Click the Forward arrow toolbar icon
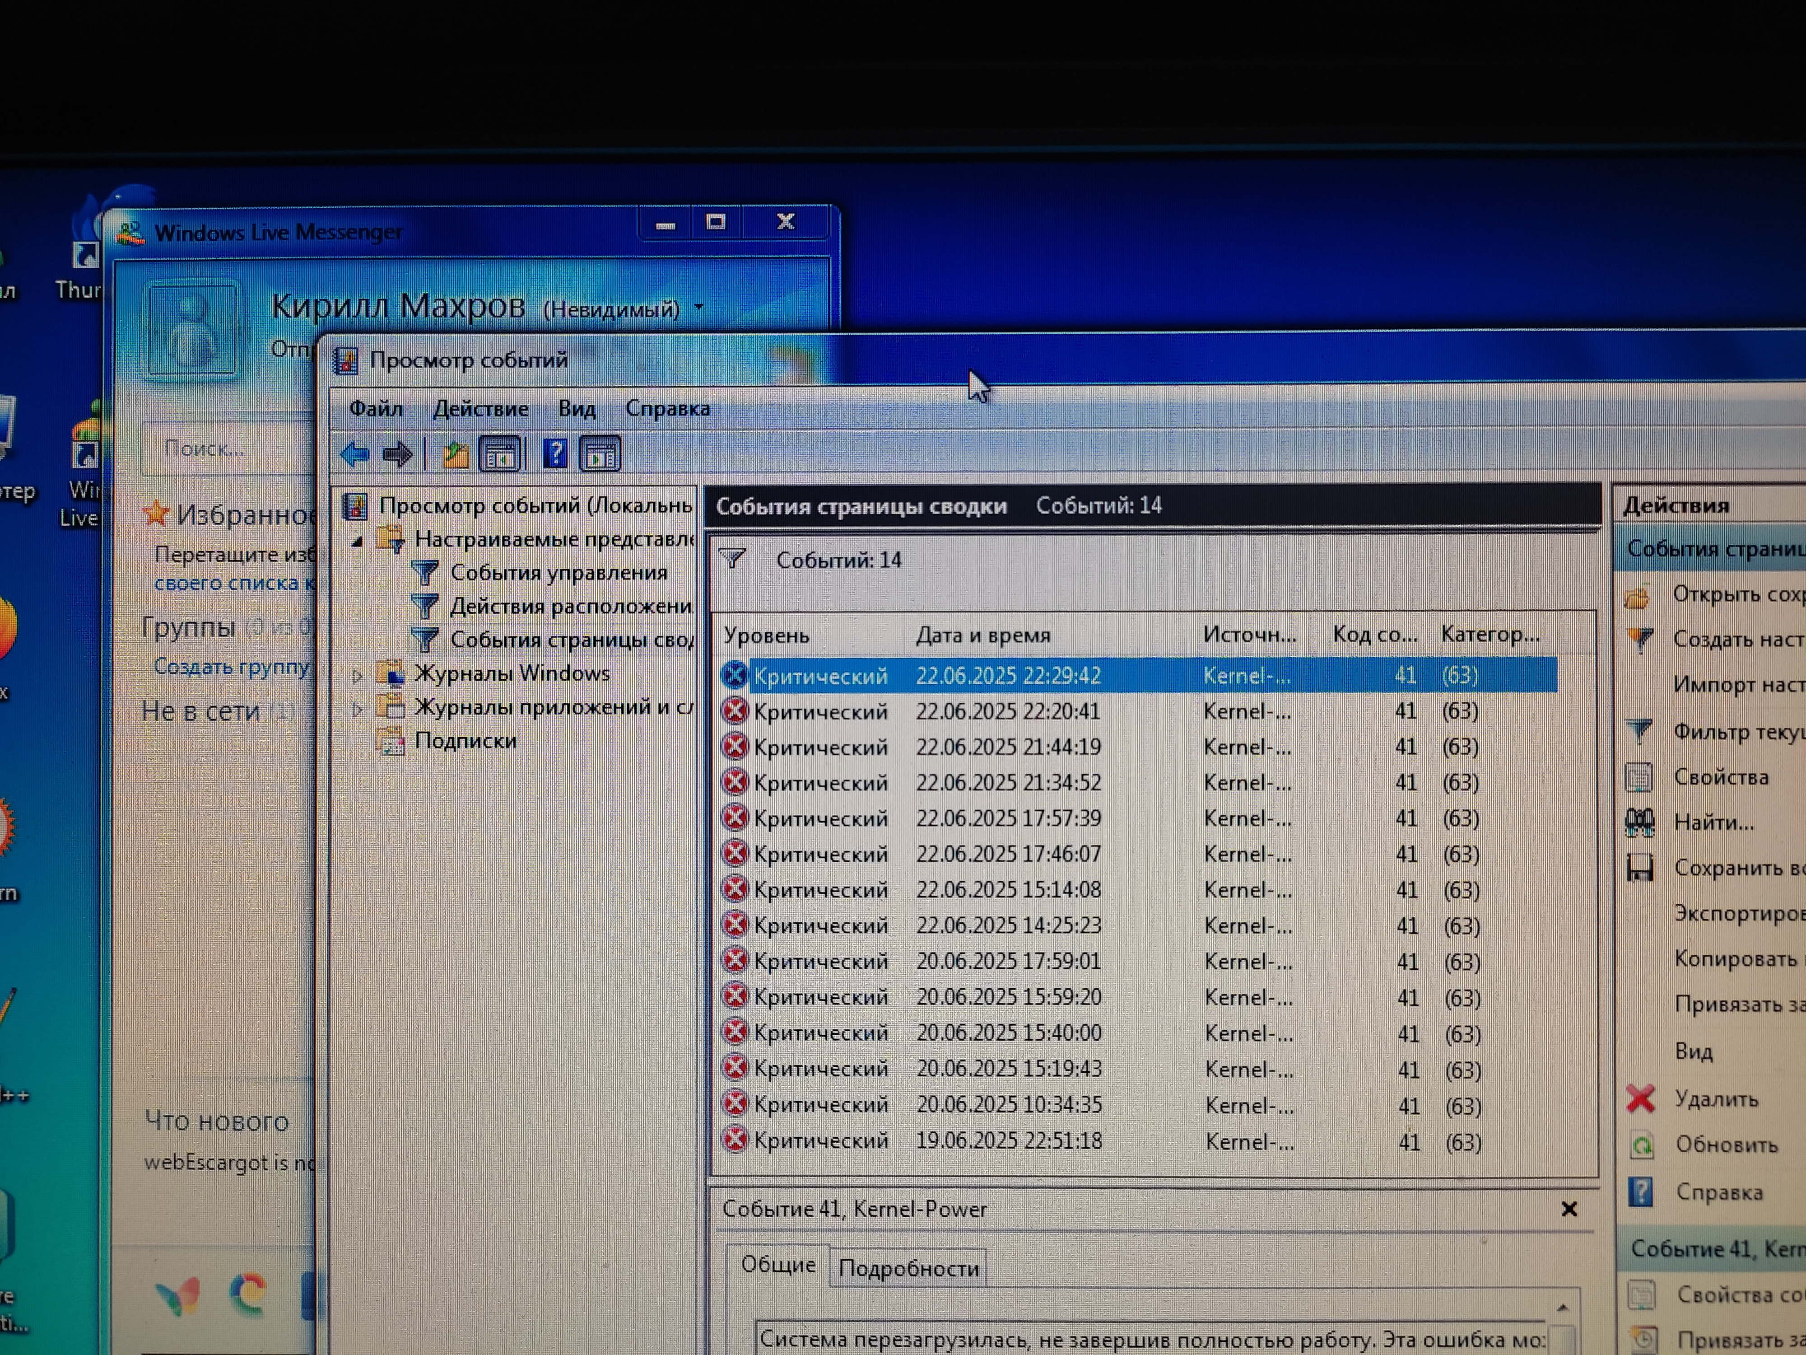 (398, 454)
